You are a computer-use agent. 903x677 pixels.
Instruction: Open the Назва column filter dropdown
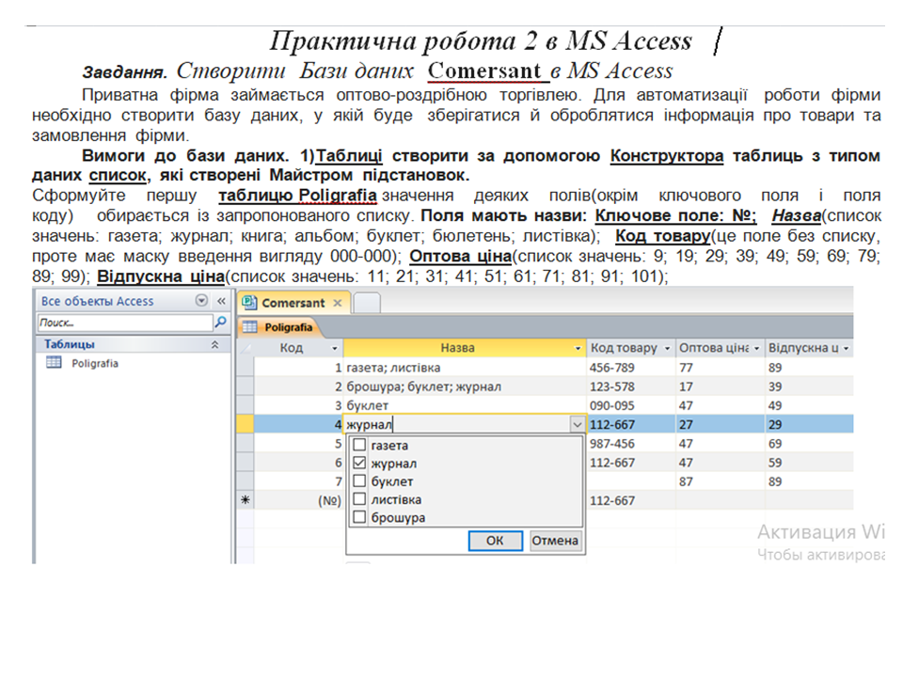(578, 348)
